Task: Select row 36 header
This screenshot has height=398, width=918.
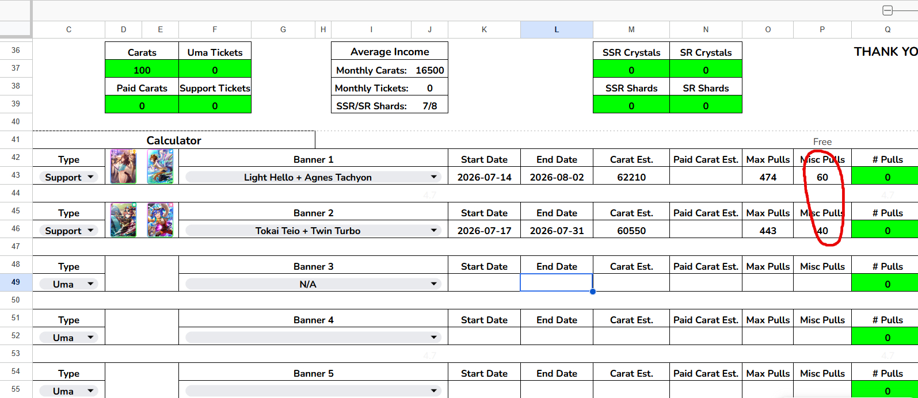Action: [x=16, y=50]
